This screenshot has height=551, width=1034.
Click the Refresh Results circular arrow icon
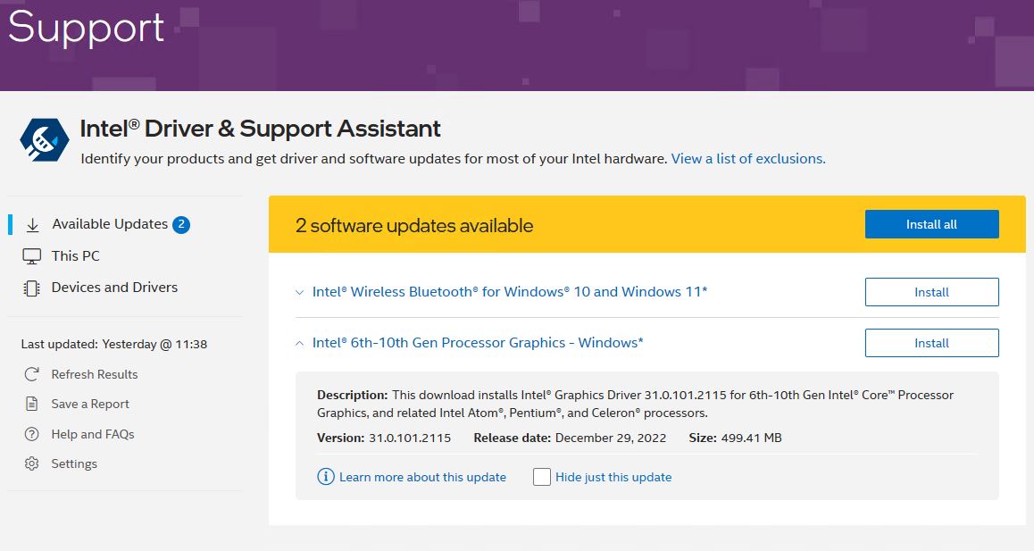pos(32,374)
